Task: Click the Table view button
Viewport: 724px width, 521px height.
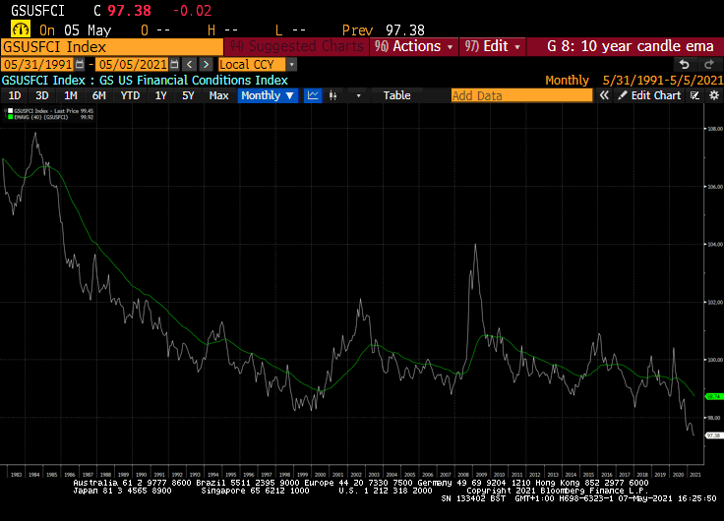Action: pos(396,95)
